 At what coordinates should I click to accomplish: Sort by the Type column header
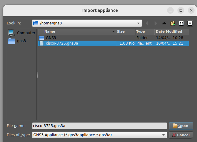coord(145,32)
